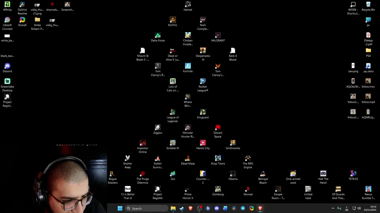
Task: Open the Nexus Rumble T... shortcut
Action: tap(368, 193)
